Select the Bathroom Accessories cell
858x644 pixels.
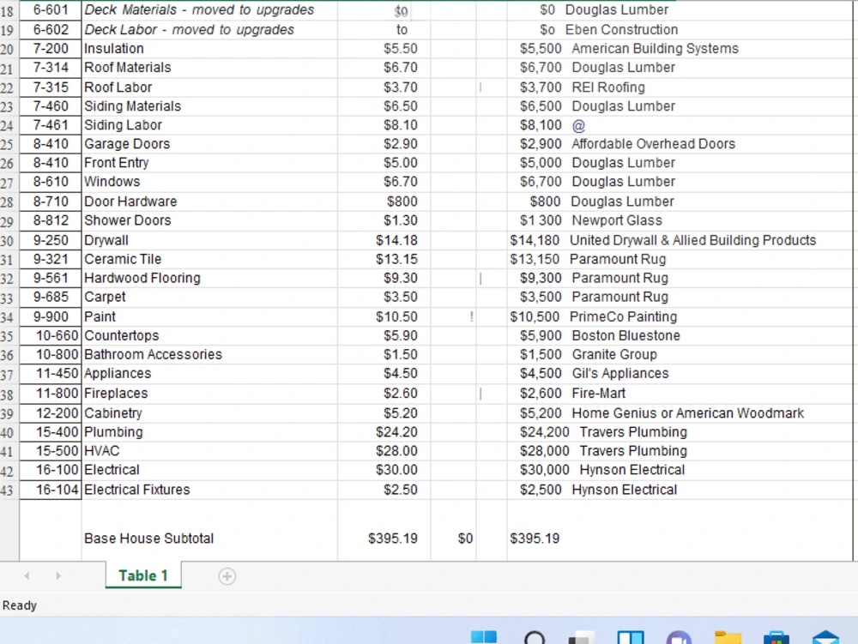(209, 355)
